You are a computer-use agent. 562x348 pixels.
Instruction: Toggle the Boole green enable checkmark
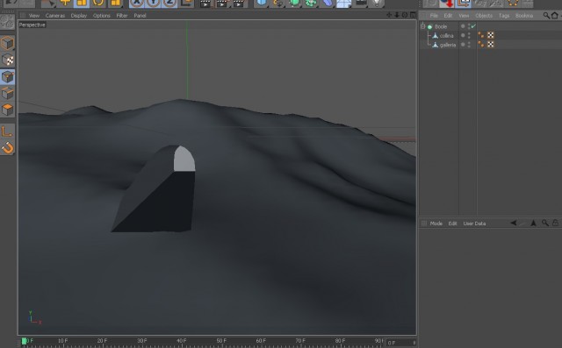(x=473, y=26)
